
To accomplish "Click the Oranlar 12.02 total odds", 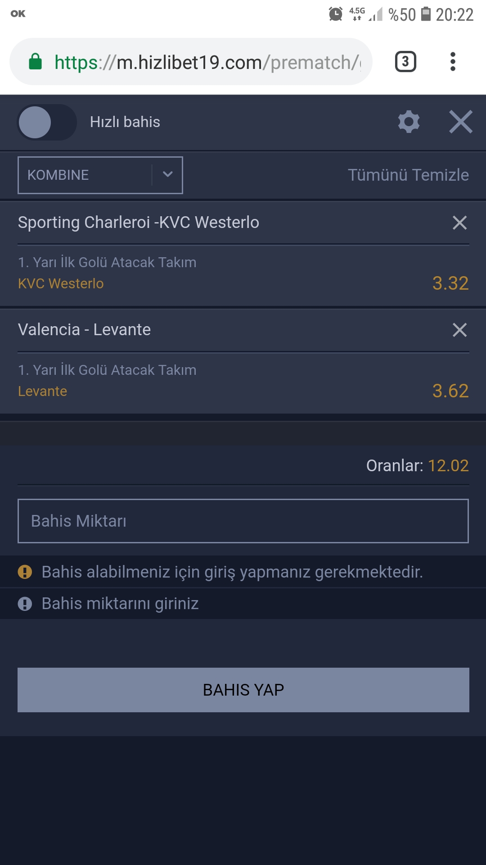I will (417, 465).
